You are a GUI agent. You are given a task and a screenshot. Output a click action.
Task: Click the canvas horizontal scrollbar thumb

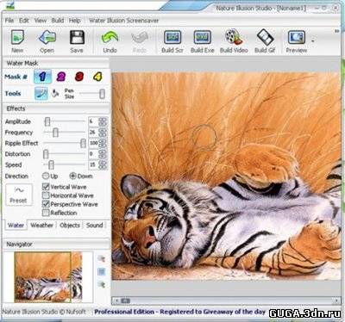point(125,300)
